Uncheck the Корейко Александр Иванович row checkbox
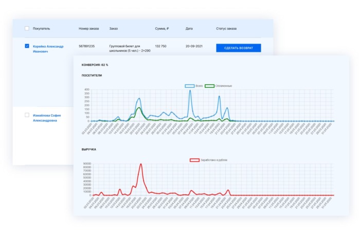 coord(27,46)
